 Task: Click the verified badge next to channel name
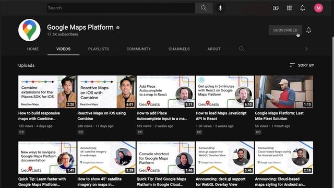pyautogui.click(x=118, y=28)
